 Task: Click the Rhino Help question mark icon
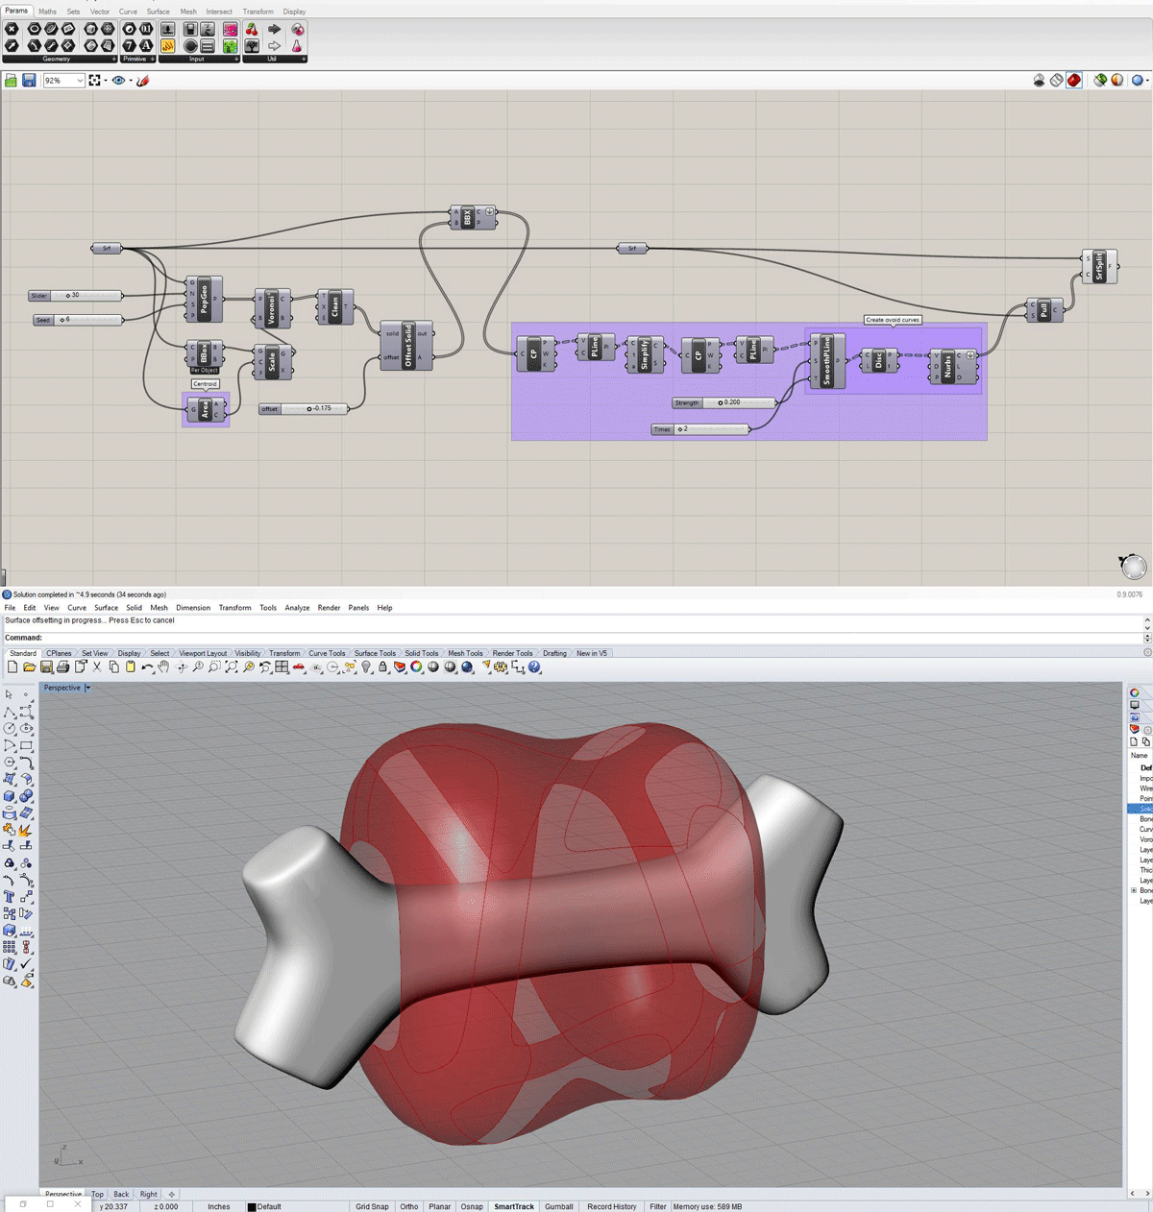point(534,667)
